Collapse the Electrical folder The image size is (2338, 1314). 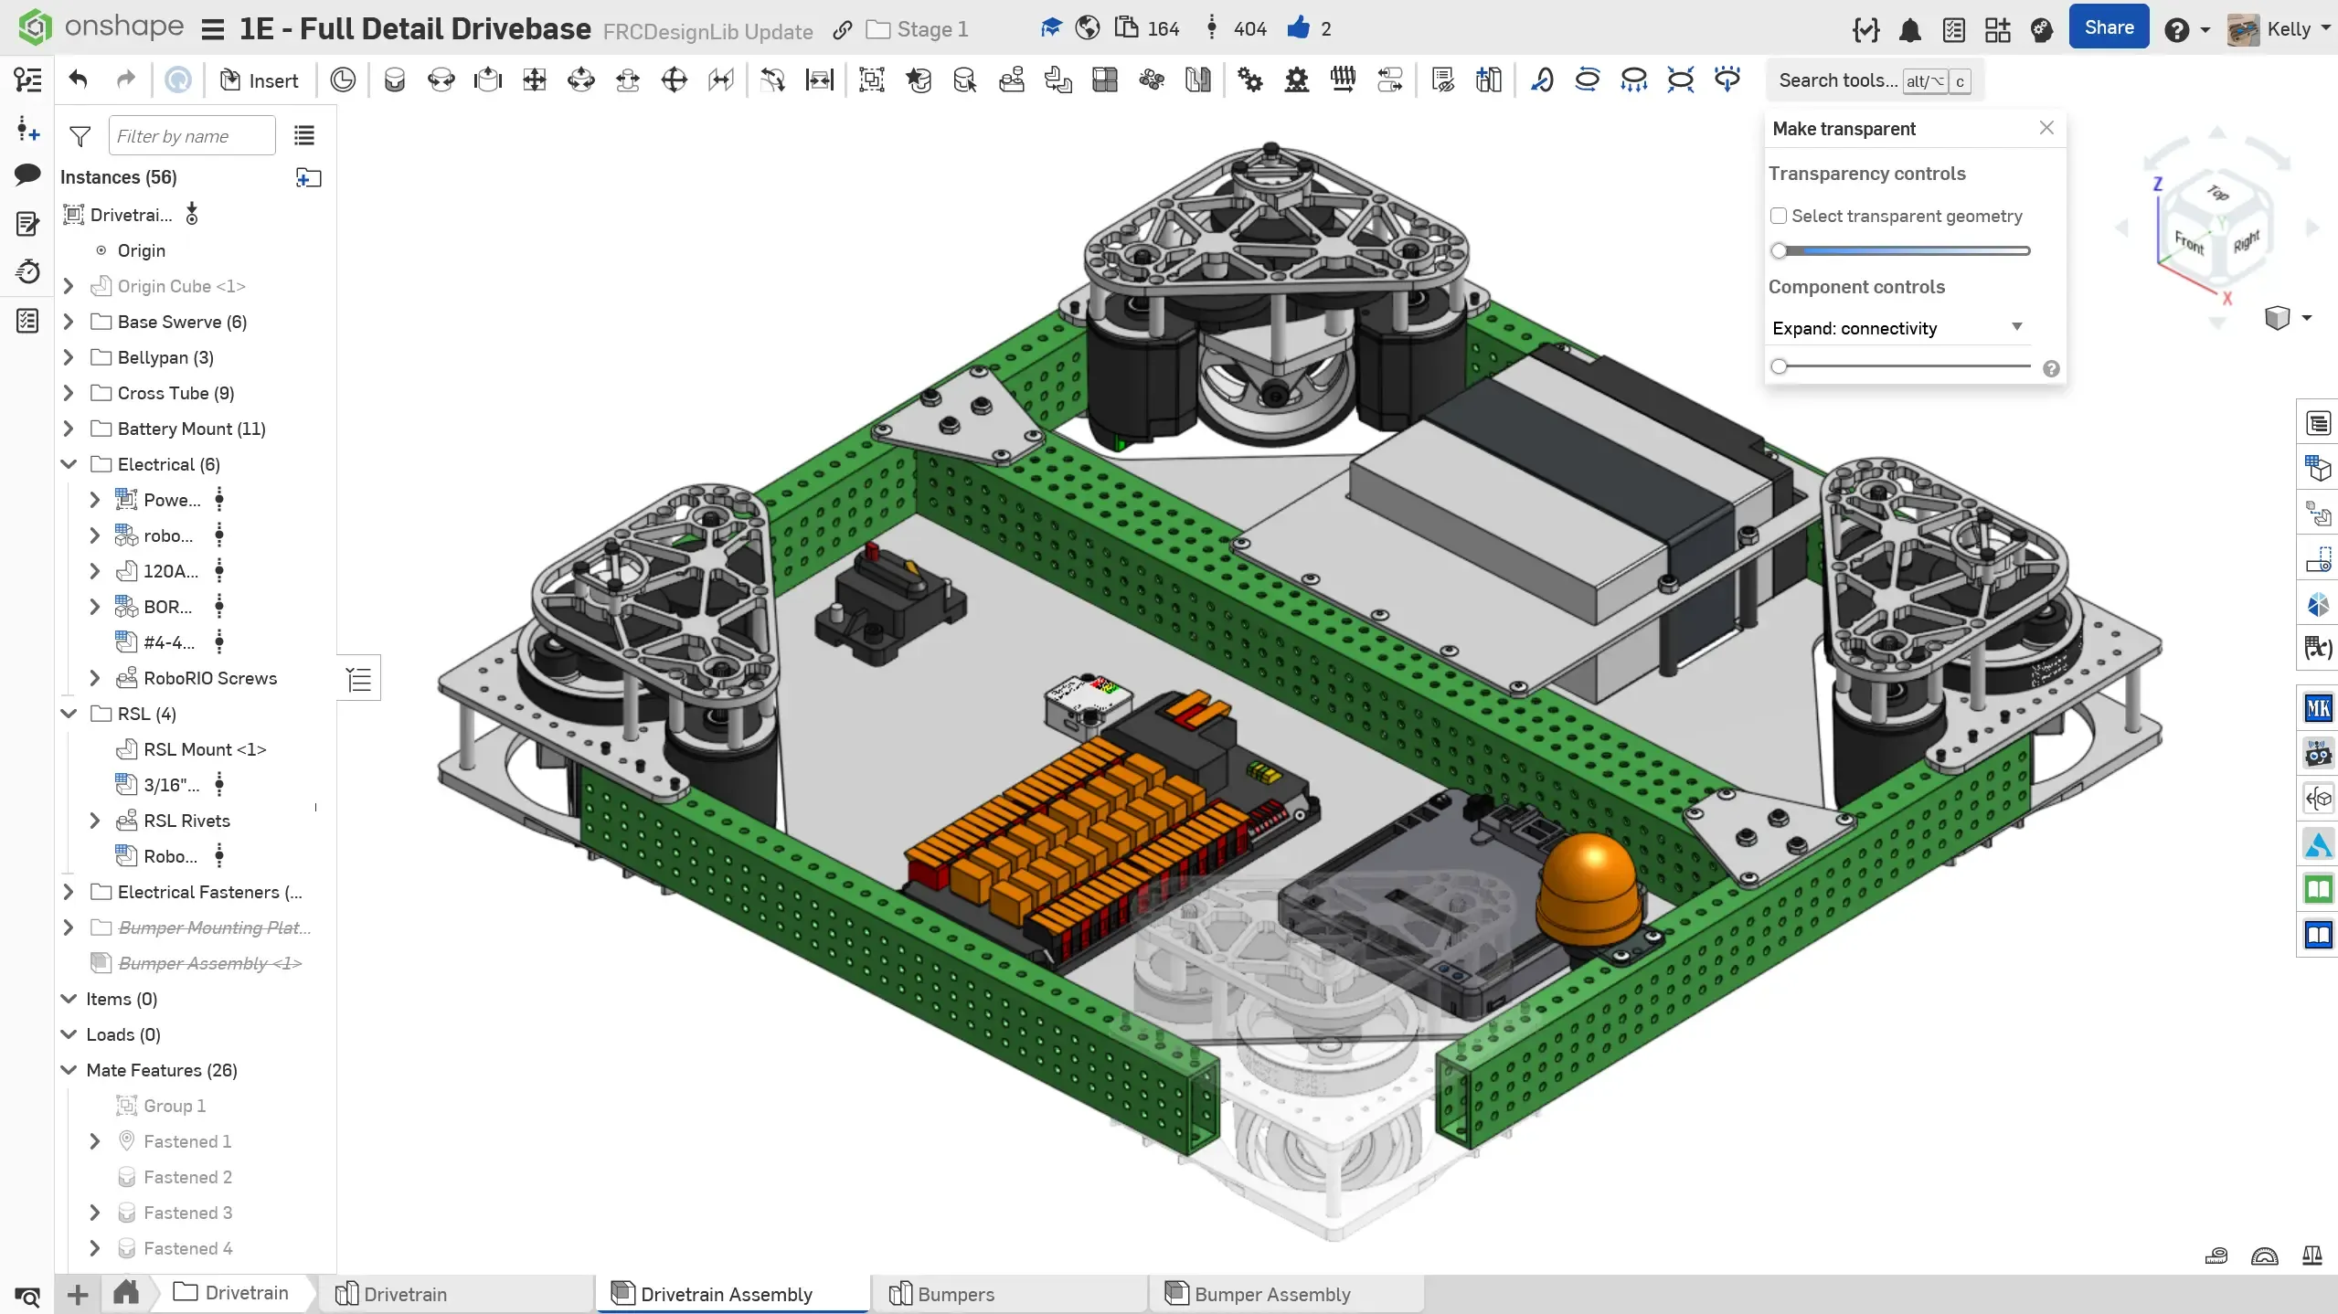tap(69, 464)
